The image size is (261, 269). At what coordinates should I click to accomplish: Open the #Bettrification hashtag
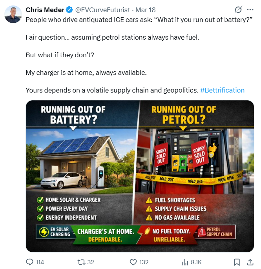pos(222,90)
